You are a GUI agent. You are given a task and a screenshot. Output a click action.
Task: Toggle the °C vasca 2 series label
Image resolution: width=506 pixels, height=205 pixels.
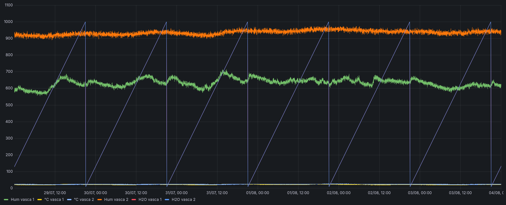[x=84, y=200]
